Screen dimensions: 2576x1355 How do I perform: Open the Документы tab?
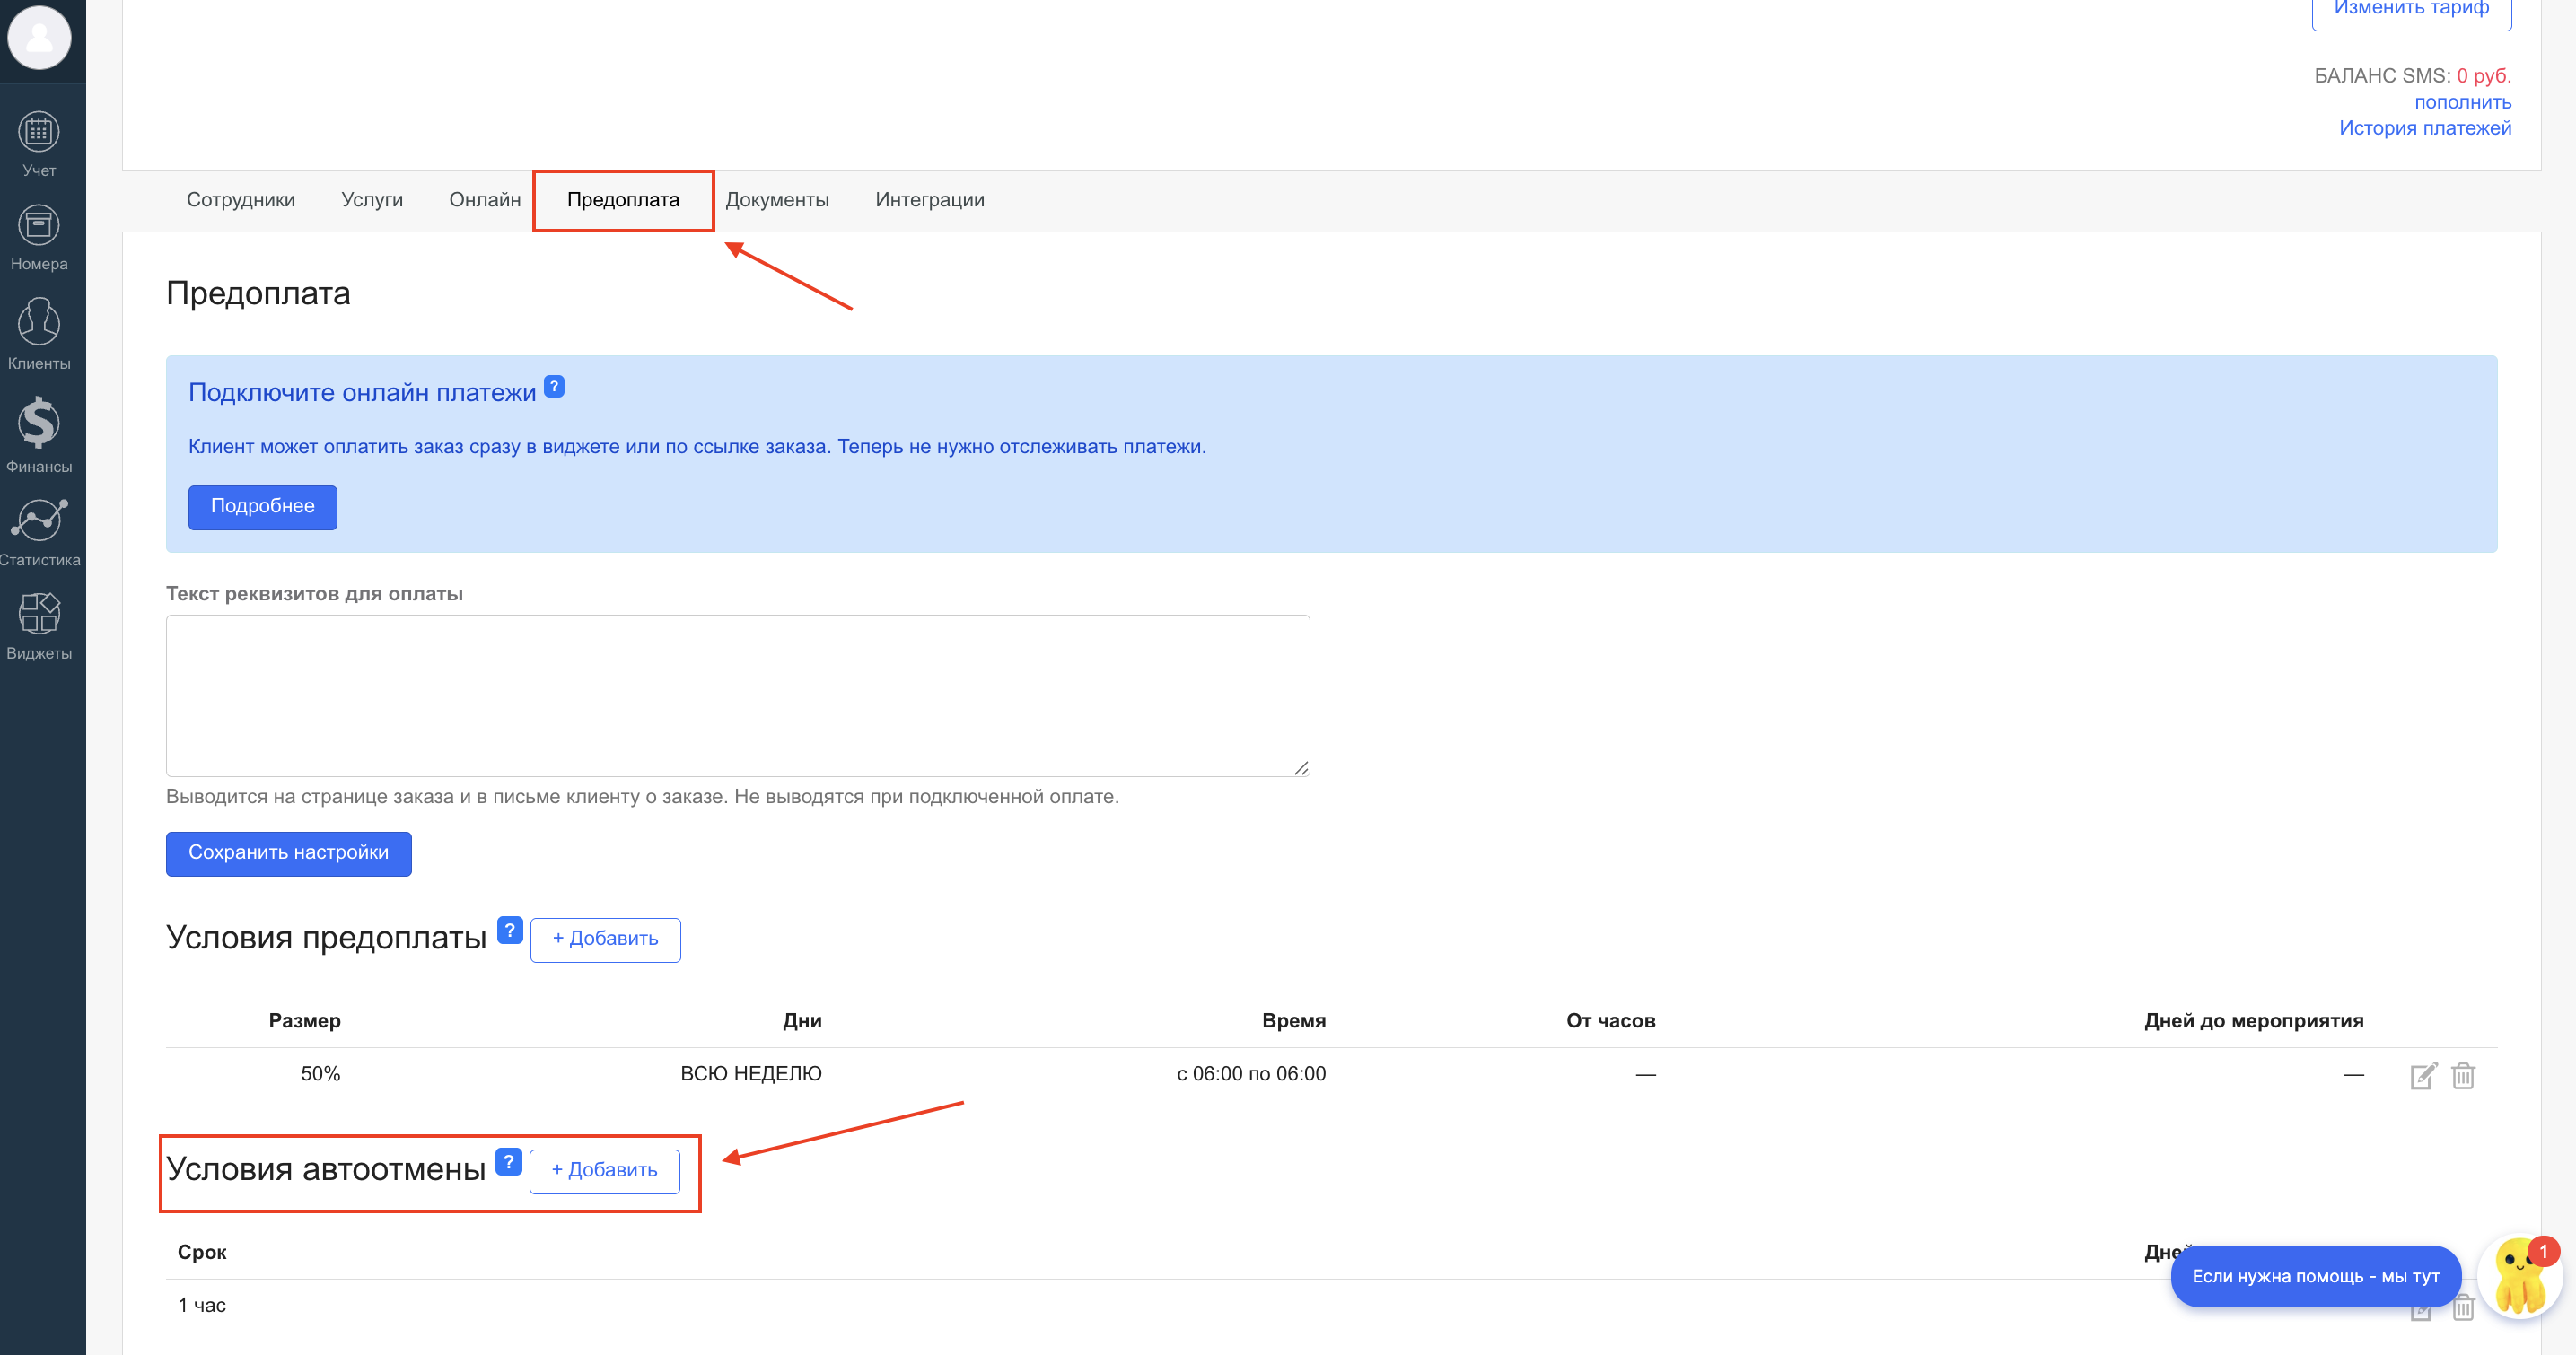pos(776,200)
